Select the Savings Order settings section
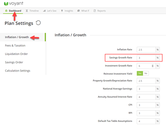 click(14, 62)
